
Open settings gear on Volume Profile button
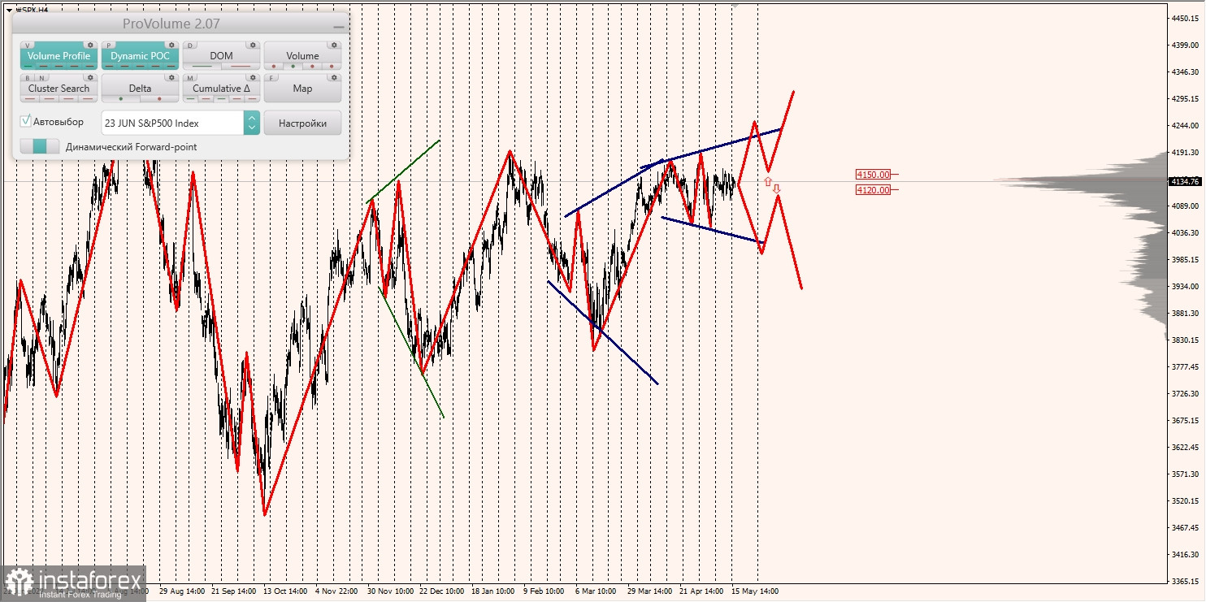point(90,45)
